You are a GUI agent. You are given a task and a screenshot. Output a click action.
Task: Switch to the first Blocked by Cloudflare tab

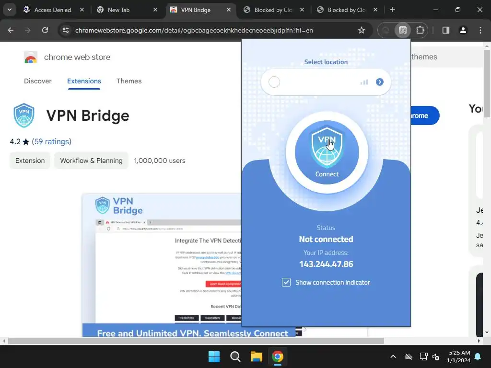(x=273, y=10)
